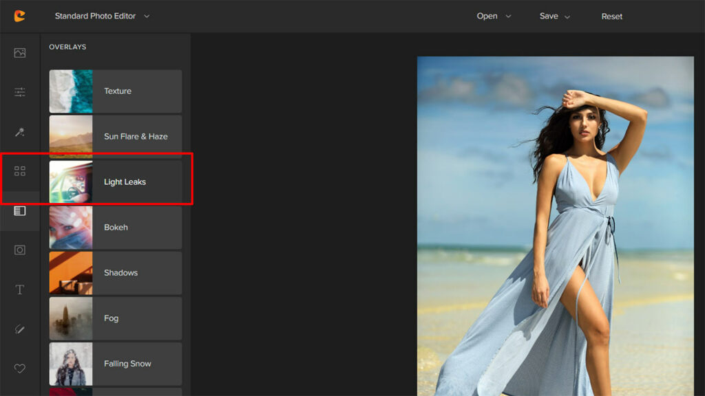Image resolution: width=705 pixels, height=396 pixels.
Task: Expand the Open menu
Action: [x=494, y=16]
